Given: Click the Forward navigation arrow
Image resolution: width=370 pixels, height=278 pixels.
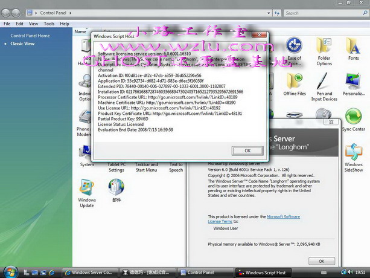Looking at the screenshot, I should (16, 13).
